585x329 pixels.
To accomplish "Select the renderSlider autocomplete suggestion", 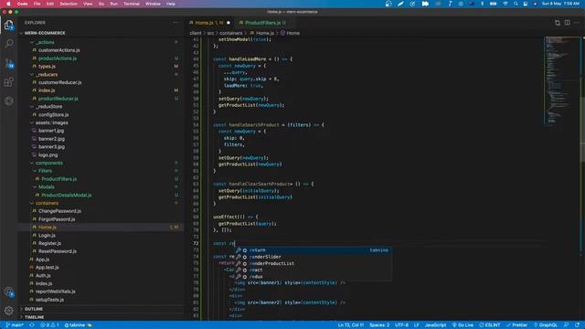I will pos(313,257).
